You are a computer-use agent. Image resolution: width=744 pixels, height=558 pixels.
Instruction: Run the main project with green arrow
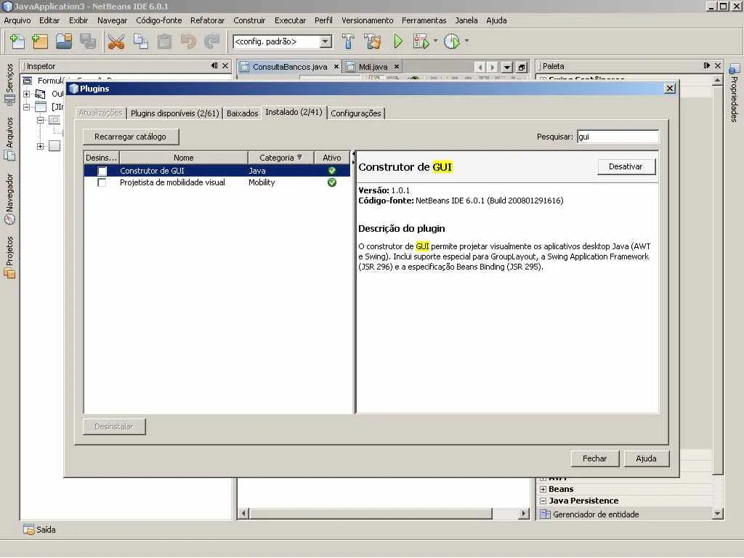coord(398,41)
